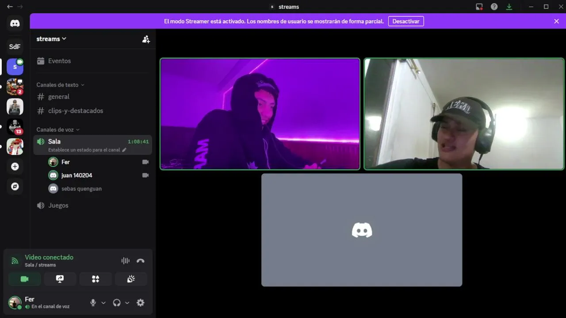The width and height of the screenshot is (566, 318).
Task: Open server icon with 2 notifications
Action: coord(15,87)
